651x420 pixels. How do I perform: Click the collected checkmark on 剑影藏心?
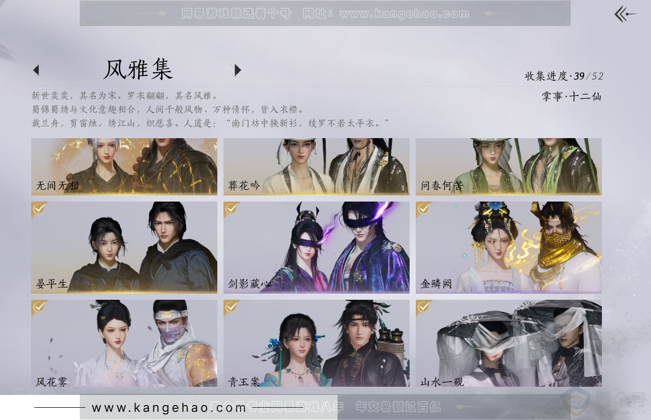(231, 209)
